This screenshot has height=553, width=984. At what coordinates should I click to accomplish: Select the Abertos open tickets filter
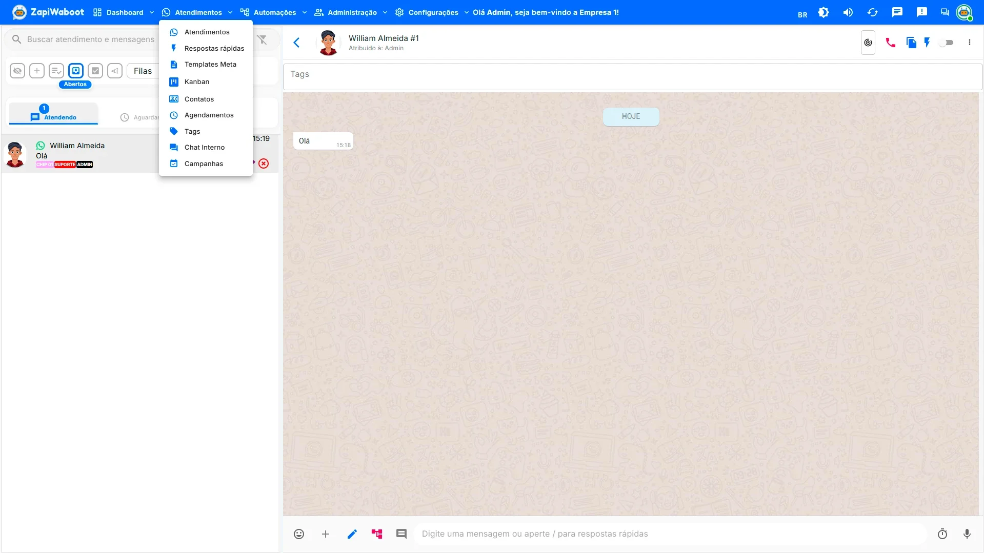point(76,71)
